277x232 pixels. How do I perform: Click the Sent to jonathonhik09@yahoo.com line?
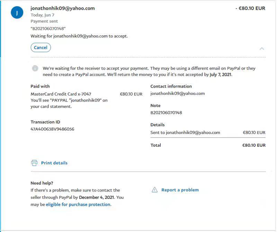click(185, 132)
